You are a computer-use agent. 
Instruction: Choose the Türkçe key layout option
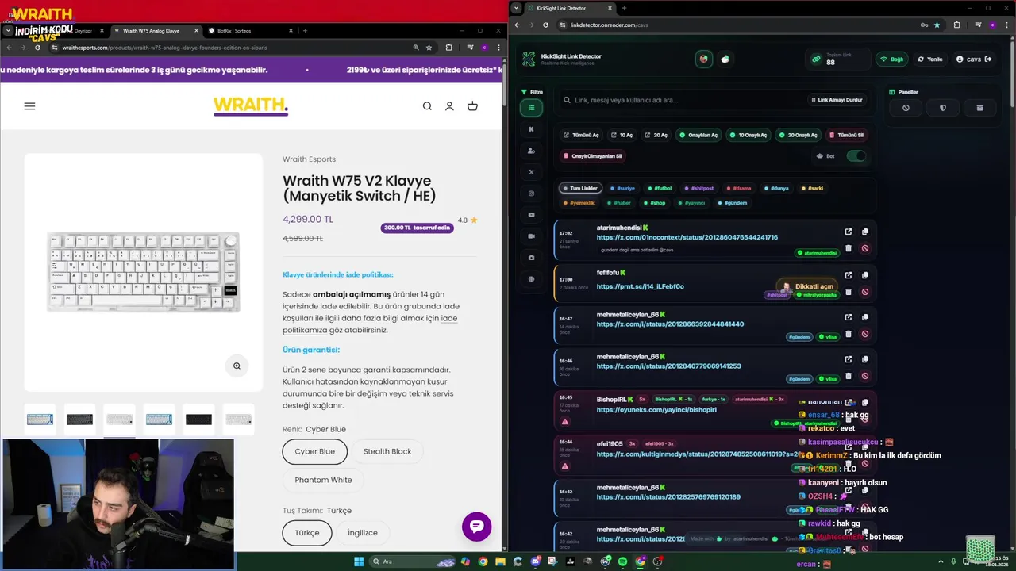307,532
